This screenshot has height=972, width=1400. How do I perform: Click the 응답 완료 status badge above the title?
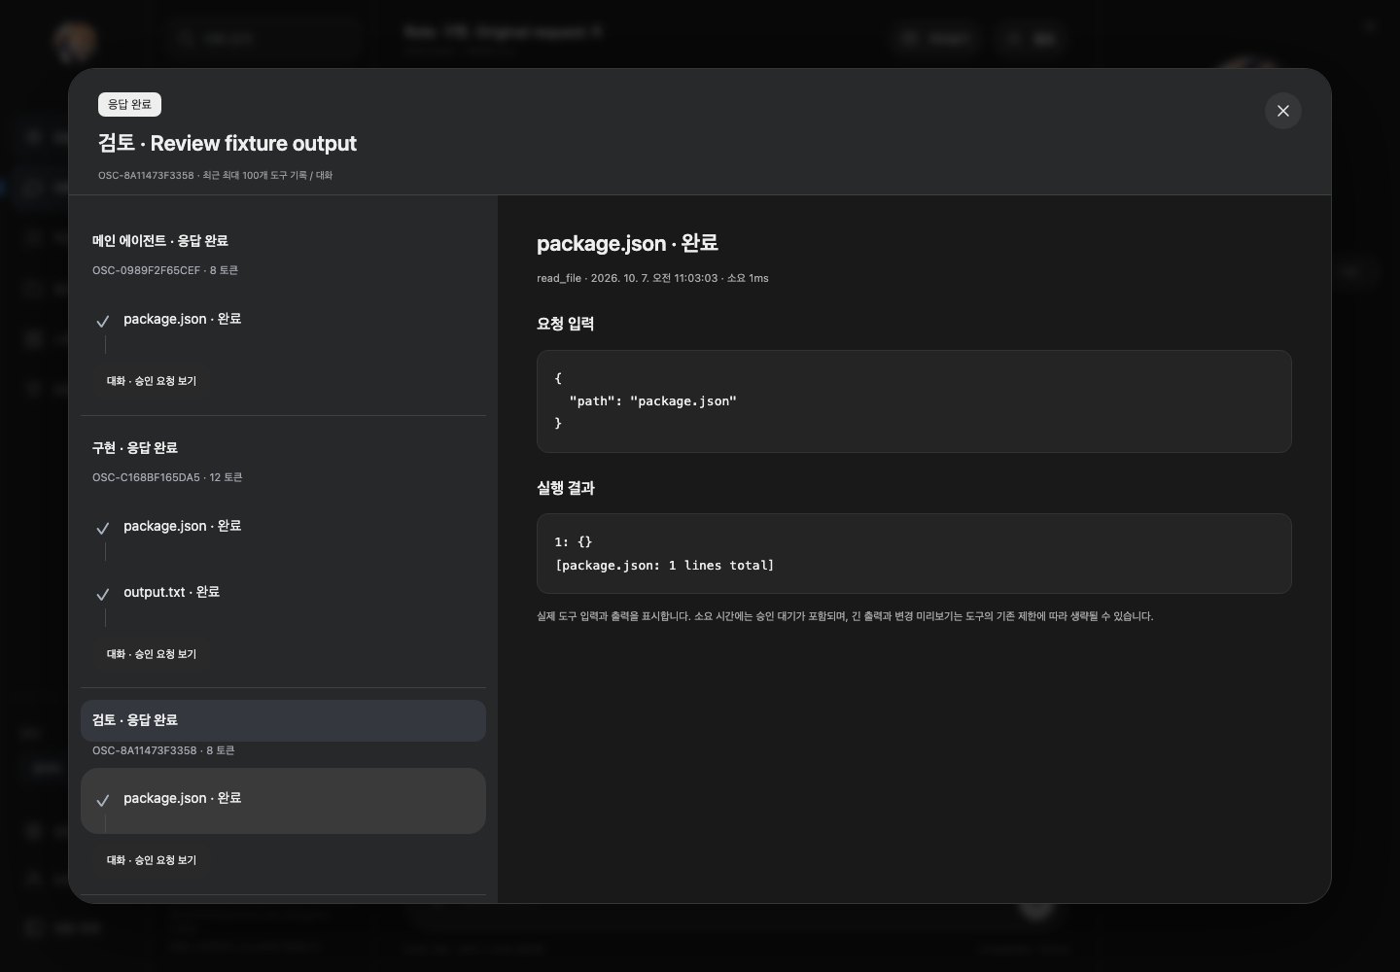tap(129, 104)
